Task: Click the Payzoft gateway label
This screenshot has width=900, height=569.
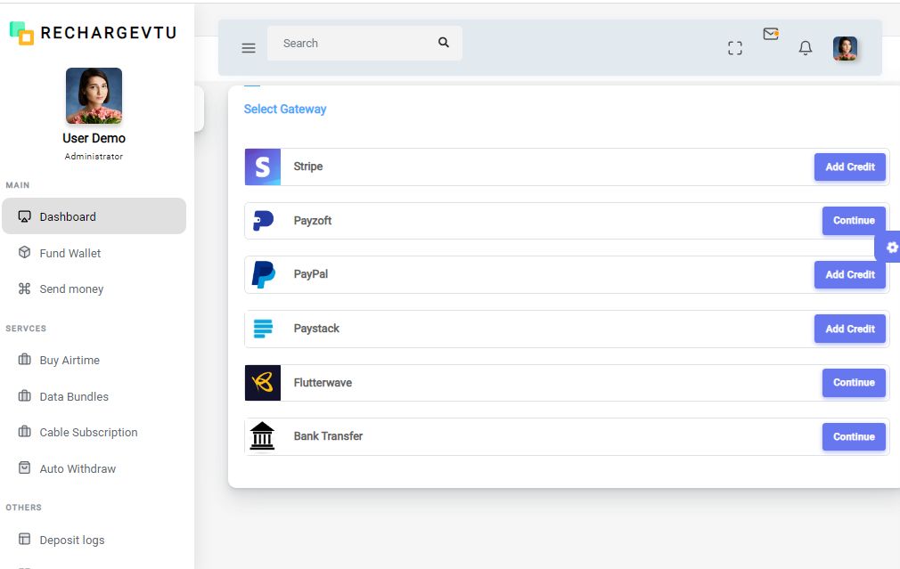Action: (x=313, y=220)
